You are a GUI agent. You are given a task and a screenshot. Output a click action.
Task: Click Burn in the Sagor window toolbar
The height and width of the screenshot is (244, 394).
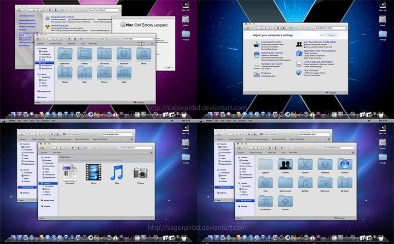83,44
